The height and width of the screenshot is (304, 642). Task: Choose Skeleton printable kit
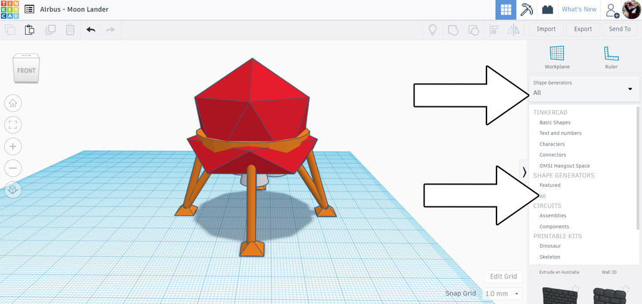[549, 257]
